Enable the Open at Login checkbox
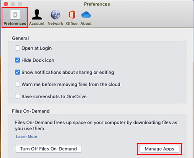 17,48
